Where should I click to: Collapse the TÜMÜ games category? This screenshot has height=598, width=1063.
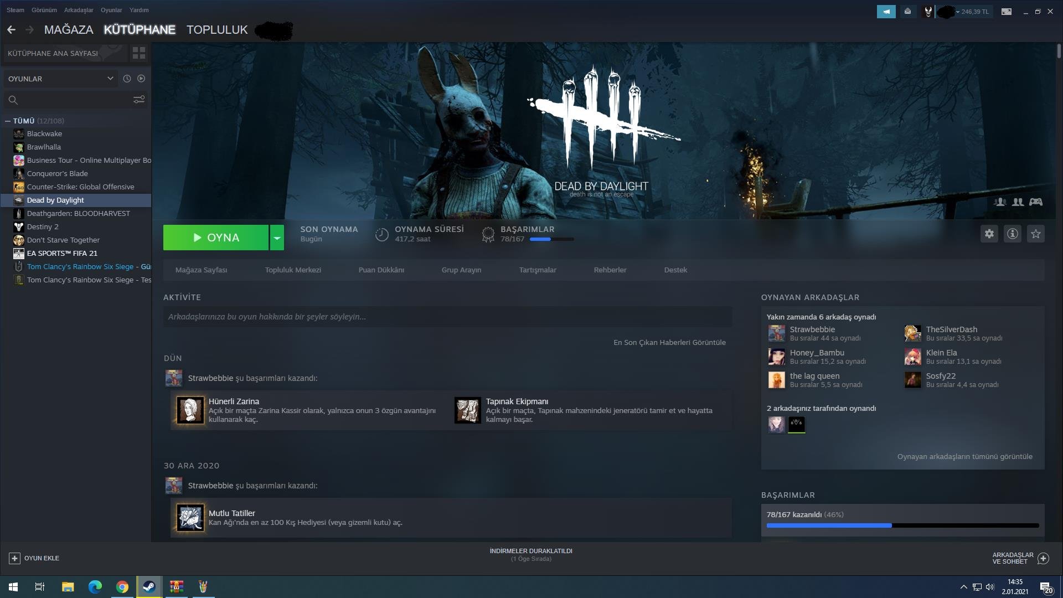[8, 121]
